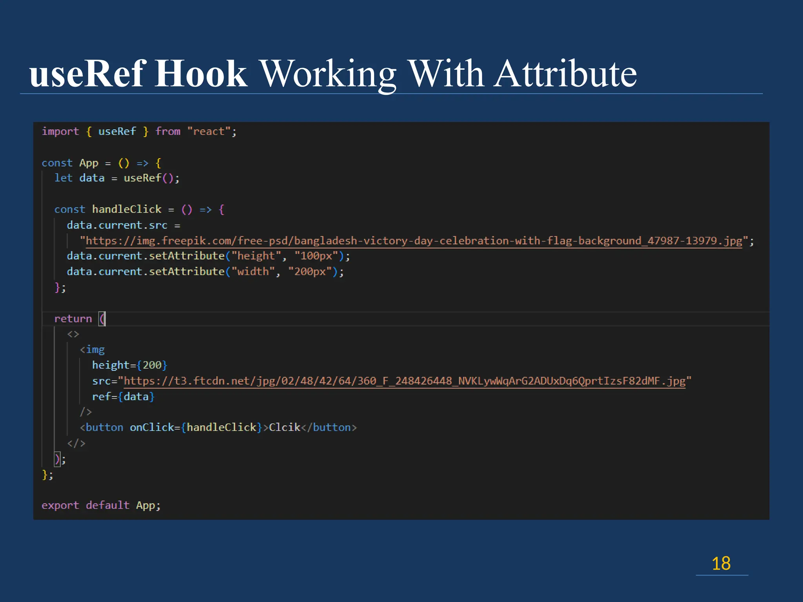Click the import keyword on line one
The width and height of the screenshot is (803, 602).
click(60, 132)
